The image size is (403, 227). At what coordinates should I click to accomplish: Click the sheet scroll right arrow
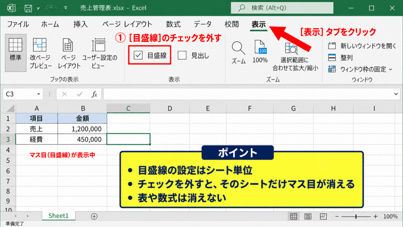click(x=28, y=216)
